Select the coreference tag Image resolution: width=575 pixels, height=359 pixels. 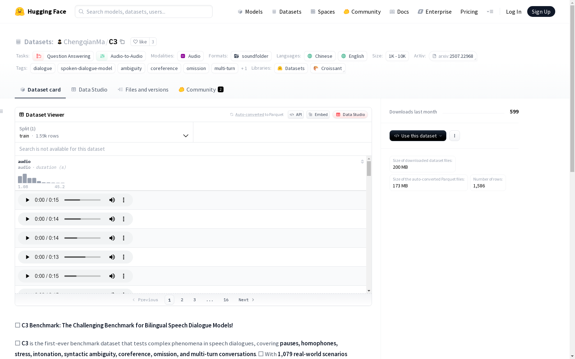(164, 68)
